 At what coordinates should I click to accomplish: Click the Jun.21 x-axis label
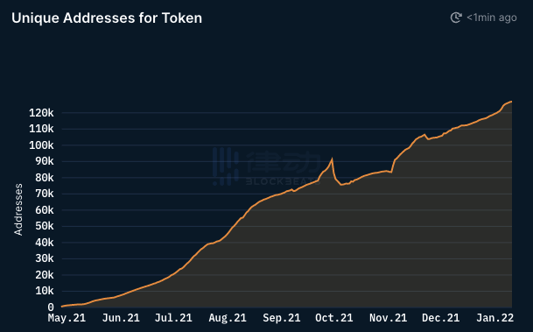coord(121,318)
